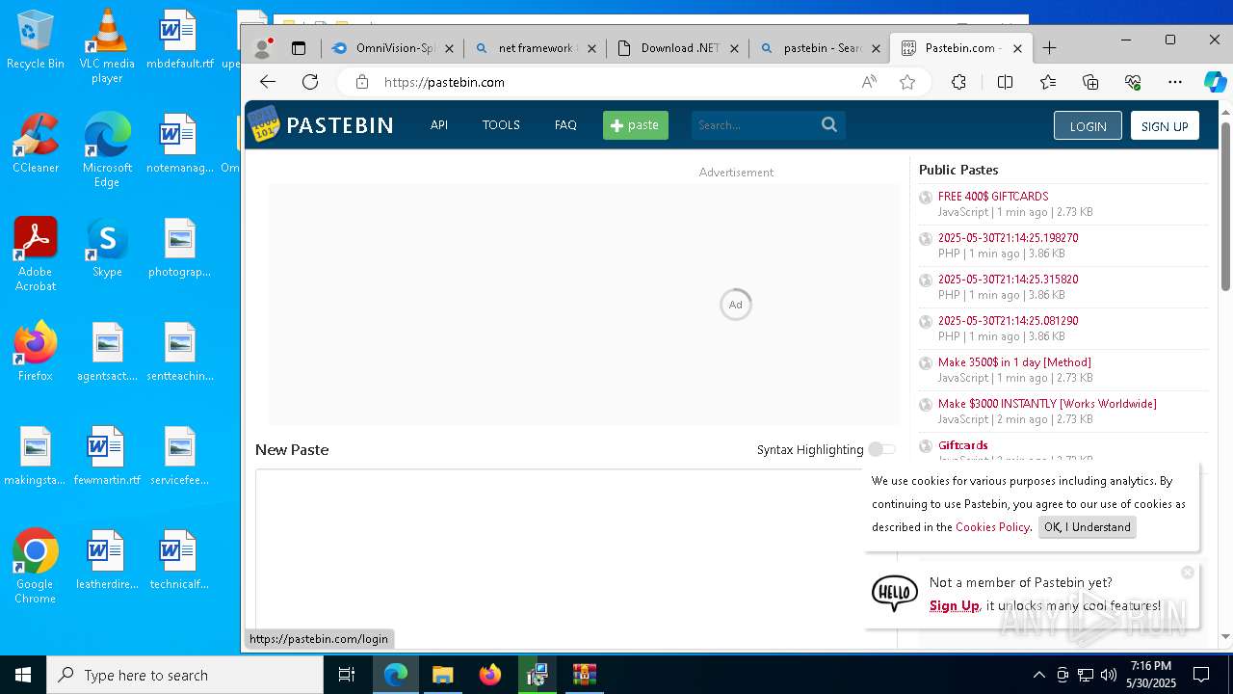This screenshot has height=694, width=1233.
Task: Open WinRAR from the taskbar
Action: 585,675
